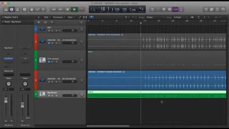This screenshot has height=129, width=229.
Task: Open the Toolbar customization button
Action: 18,10
